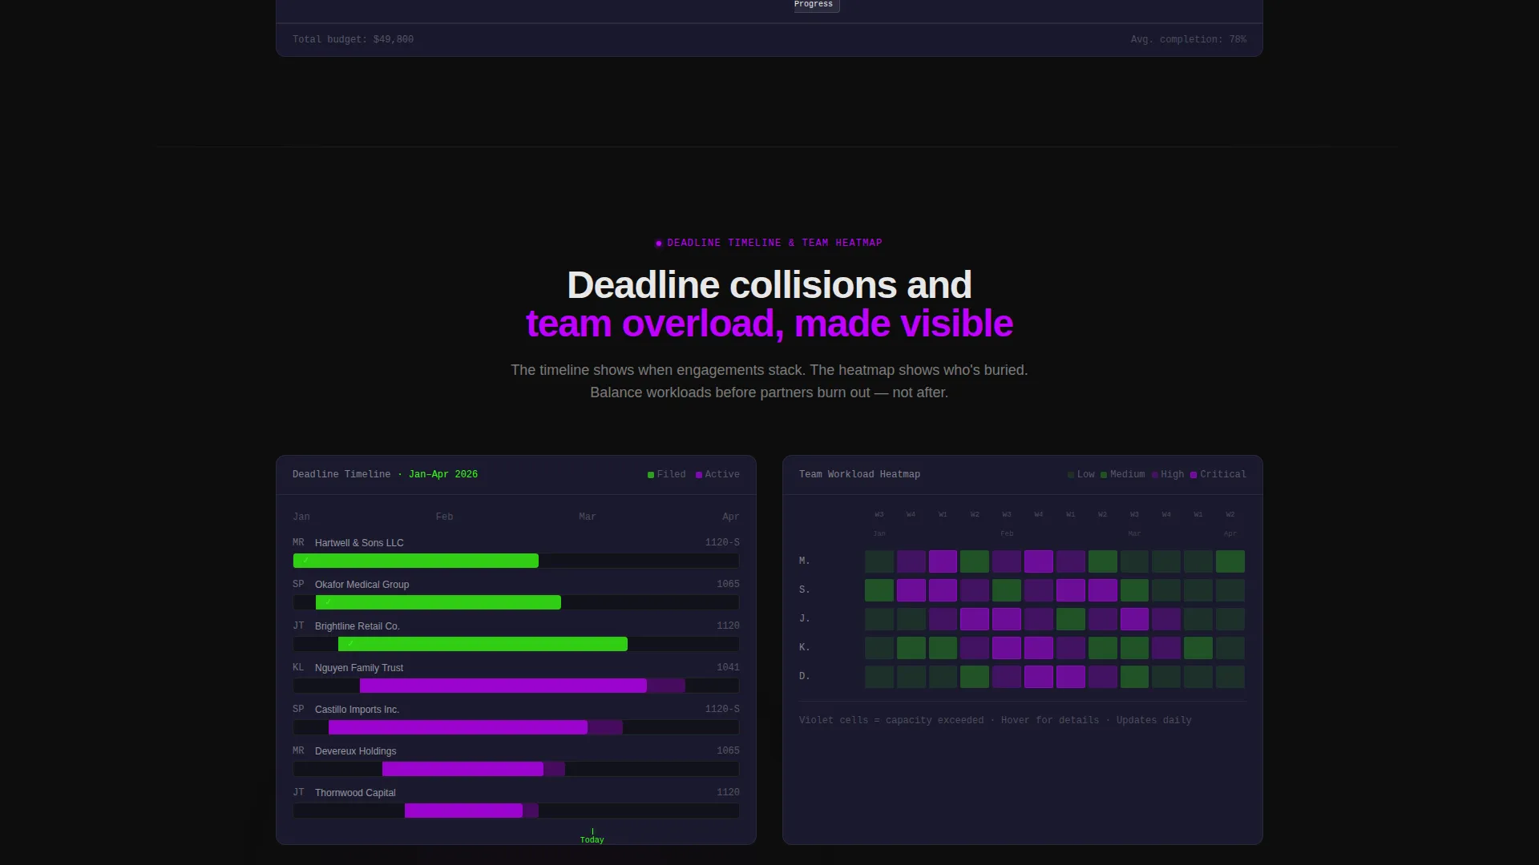Click the Low heatmap legend swatch
This screenshot has height=865, width=1539.
(x=1071, y=475)
